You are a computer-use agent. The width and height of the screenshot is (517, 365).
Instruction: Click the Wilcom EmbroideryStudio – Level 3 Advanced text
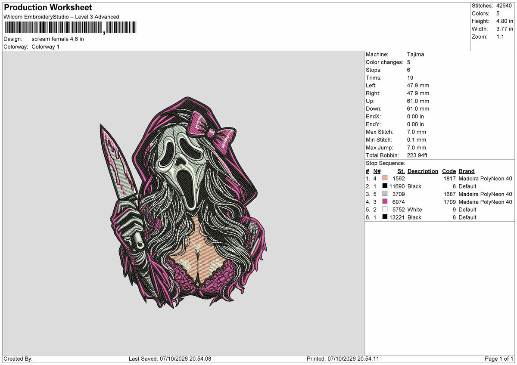[x=61, y=17]
